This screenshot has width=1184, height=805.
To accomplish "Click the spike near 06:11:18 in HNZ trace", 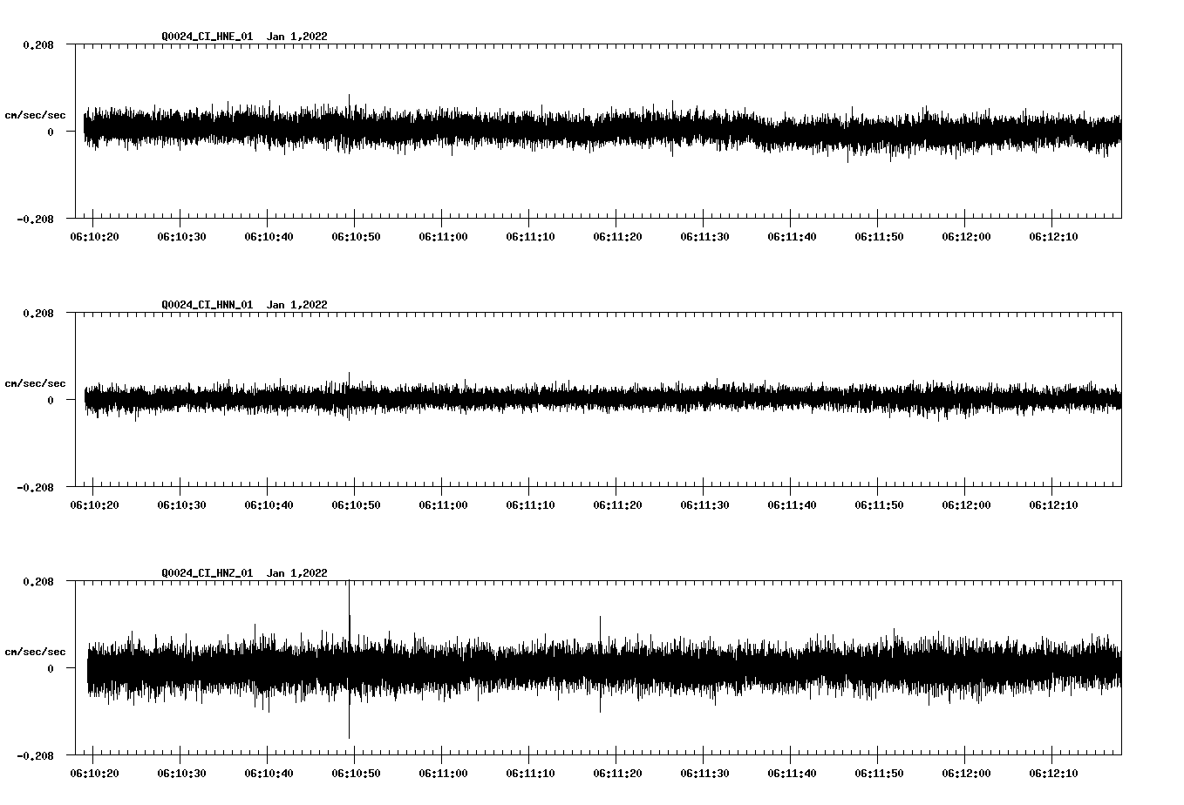I will click(x=600, y=664).
